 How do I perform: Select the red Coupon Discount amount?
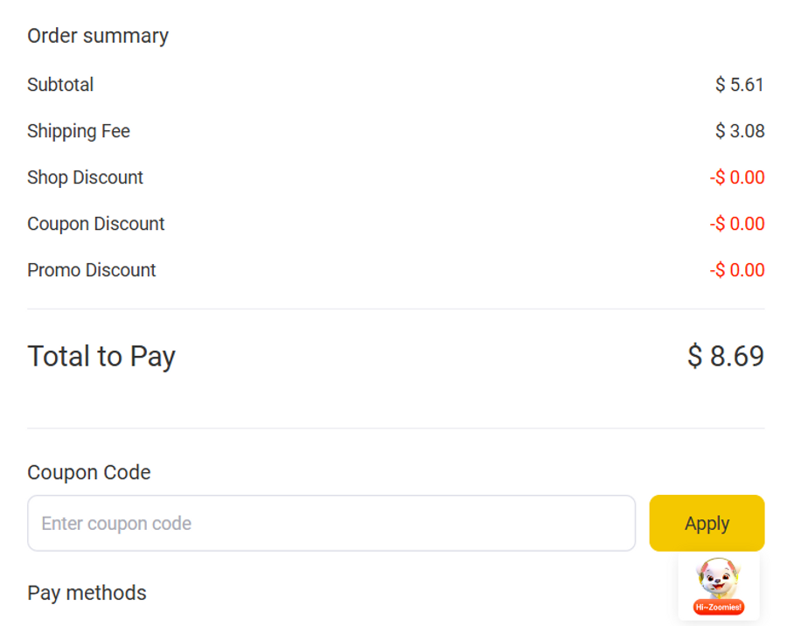click(x=737, y=224)
